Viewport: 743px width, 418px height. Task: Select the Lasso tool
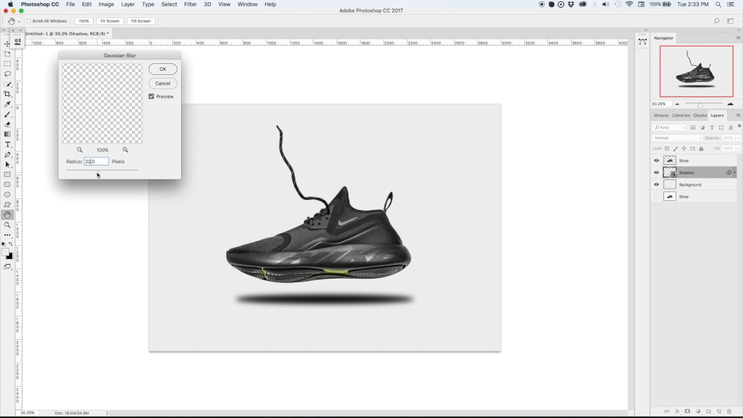(8, 74)
